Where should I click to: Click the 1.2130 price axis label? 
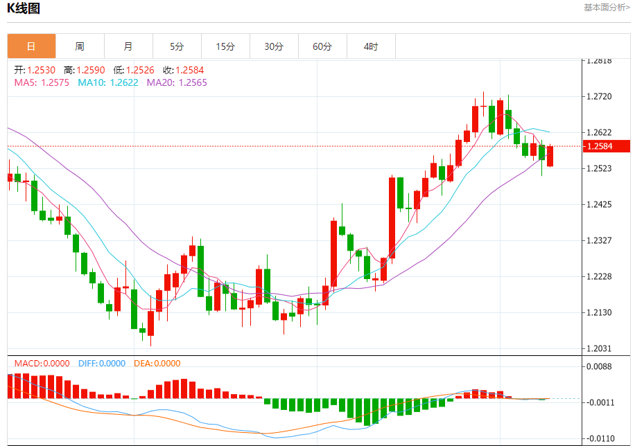599,312
